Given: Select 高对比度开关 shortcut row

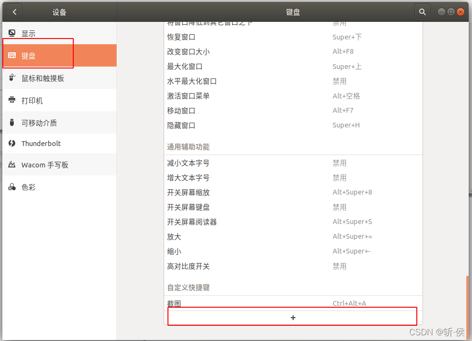Looking at the screenshot, I should 293,266.
